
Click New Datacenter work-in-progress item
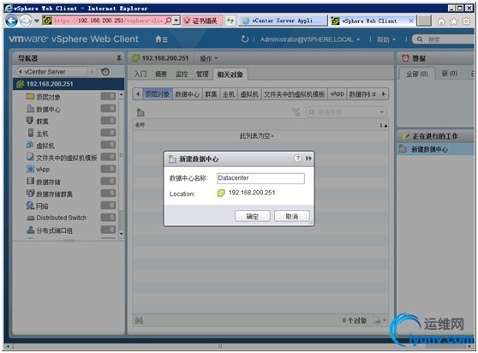436,149
